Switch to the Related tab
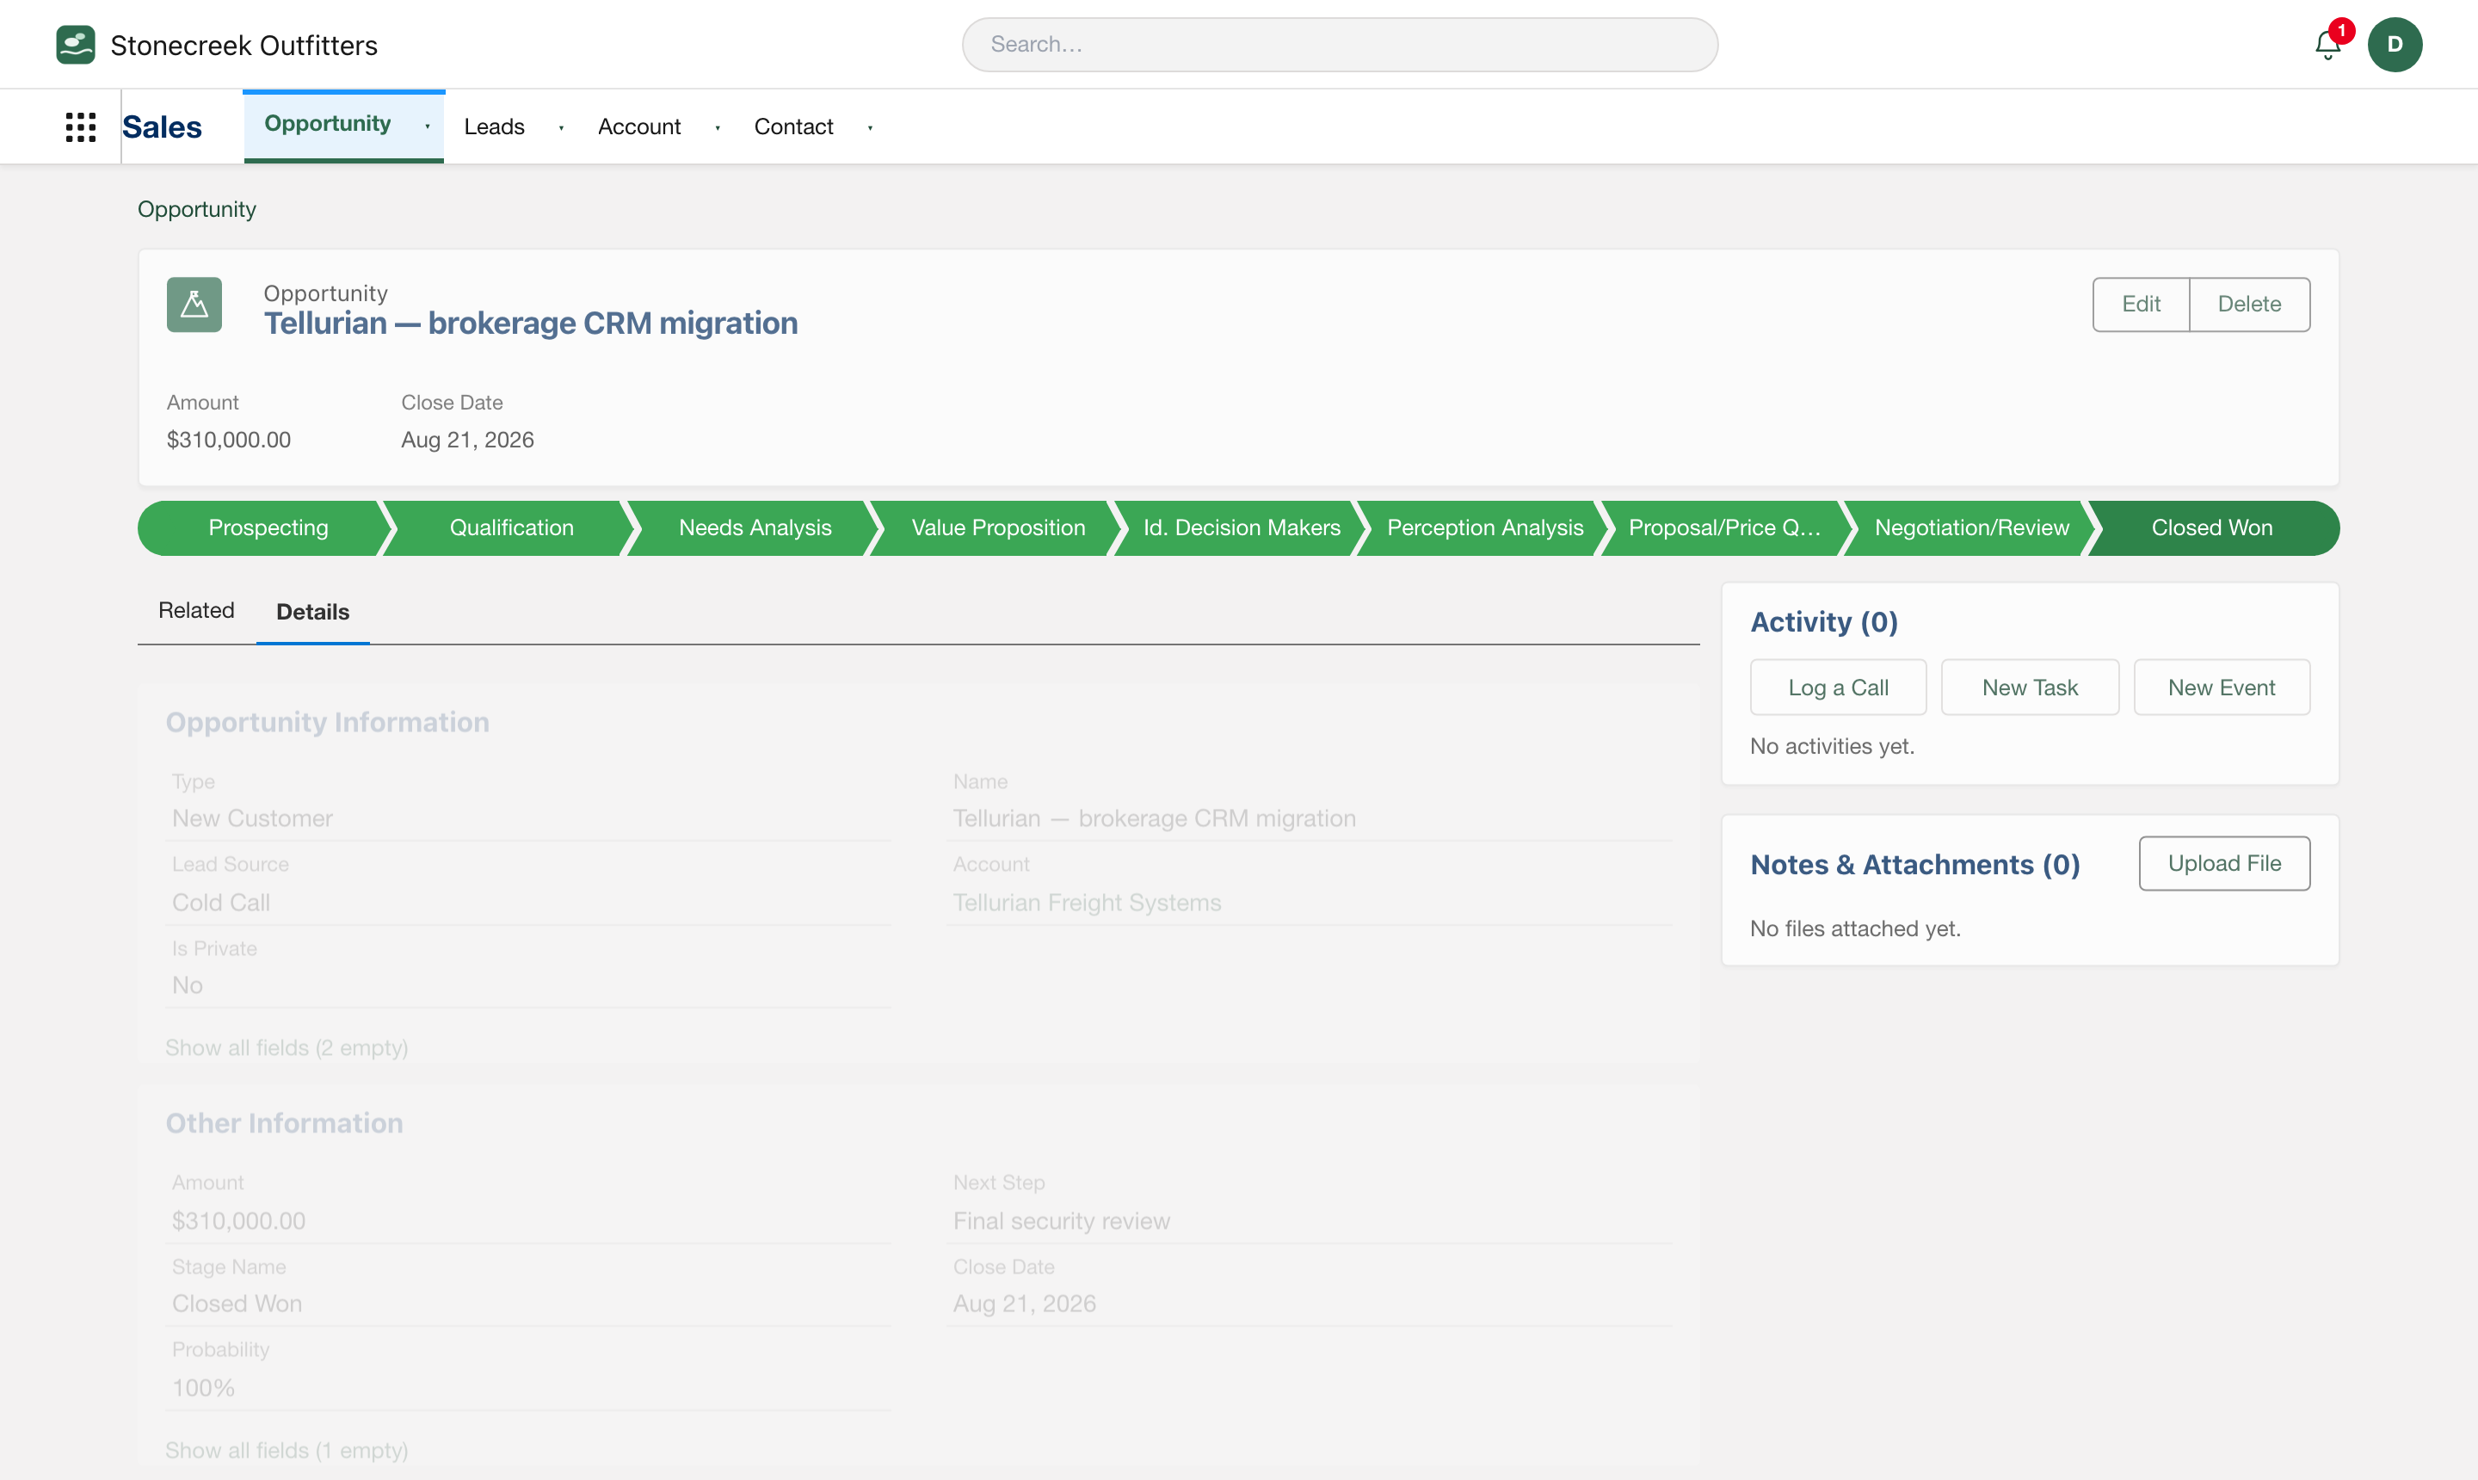Image resolution: width=2478 pixels, height=1480 pixels. point(196,610)
